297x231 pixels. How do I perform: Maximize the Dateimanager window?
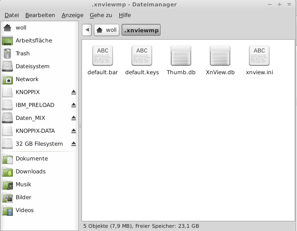(x=280, y=5)
